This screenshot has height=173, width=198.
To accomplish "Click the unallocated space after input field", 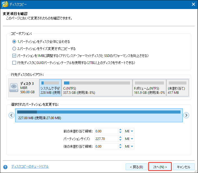I will [106, 146].
